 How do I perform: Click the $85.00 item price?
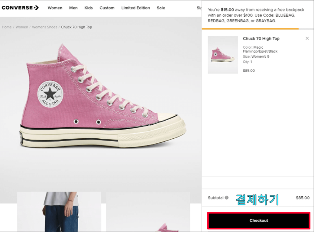(249, 71)
